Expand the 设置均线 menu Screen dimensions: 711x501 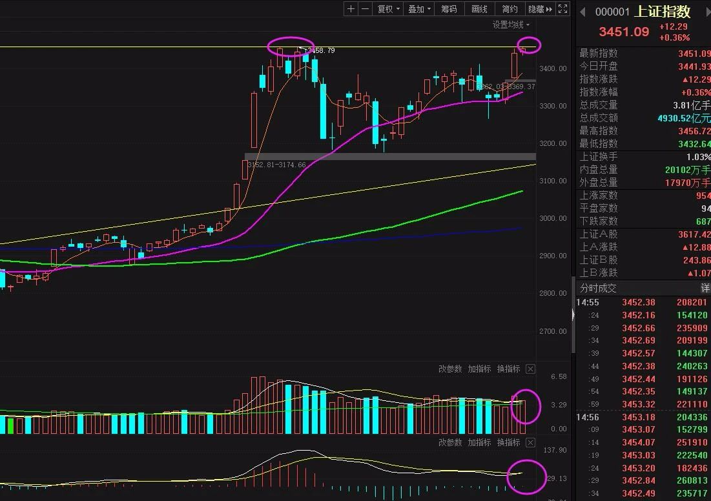[511, 25]
